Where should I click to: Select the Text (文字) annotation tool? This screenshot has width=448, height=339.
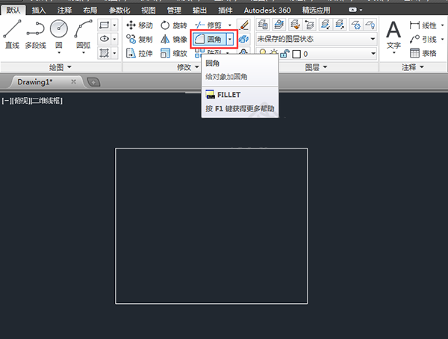click(393, 36)
